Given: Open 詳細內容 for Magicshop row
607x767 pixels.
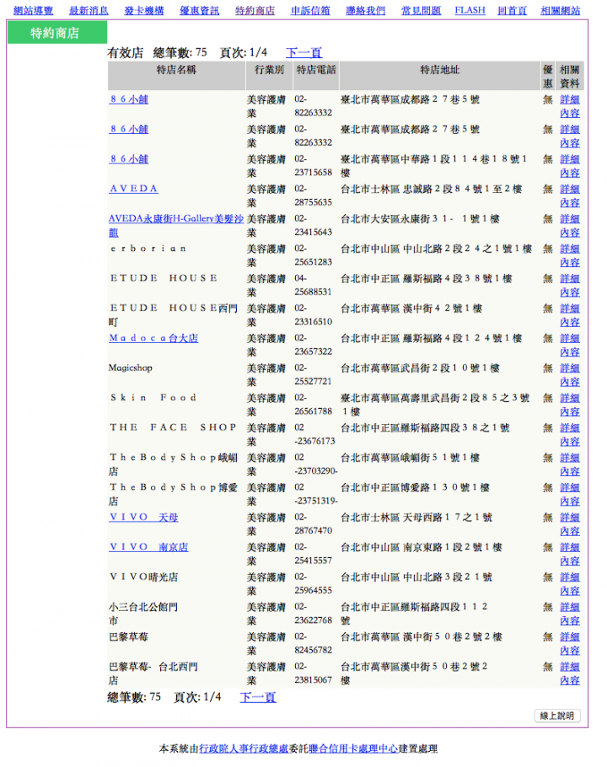Looking at the screenshot, I should [x=570, y=375].
